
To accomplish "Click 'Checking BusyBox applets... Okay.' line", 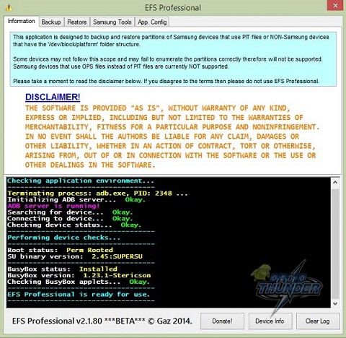I will [x=79, y=282].
